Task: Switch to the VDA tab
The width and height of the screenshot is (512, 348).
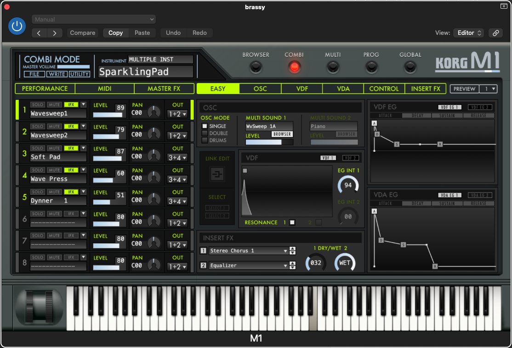Action: point(343,88)
